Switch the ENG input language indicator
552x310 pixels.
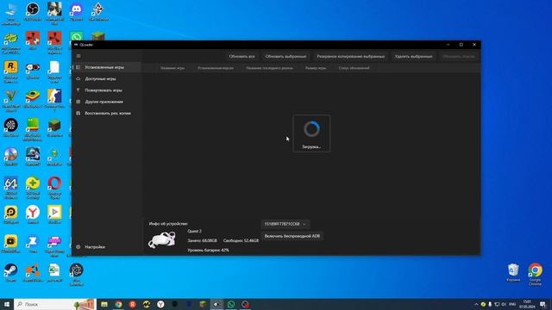point(512,304)
